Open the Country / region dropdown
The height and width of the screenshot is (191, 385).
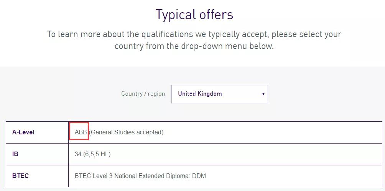[x=219, y=94]
